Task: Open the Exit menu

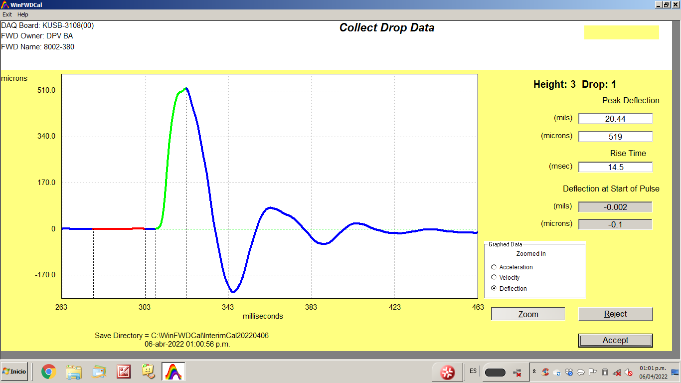Action: tap(7, 14)
